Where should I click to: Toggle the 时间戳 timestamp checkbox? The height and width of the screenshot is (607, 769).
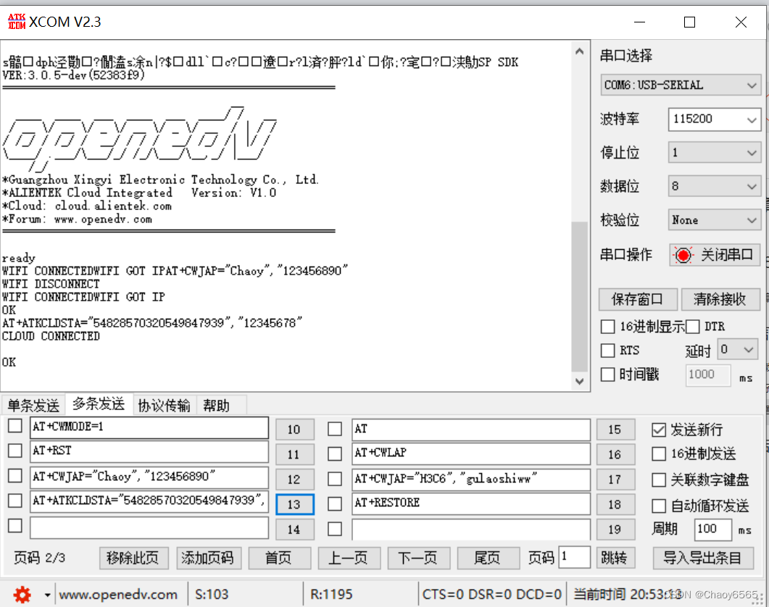(x=607, y=374)
